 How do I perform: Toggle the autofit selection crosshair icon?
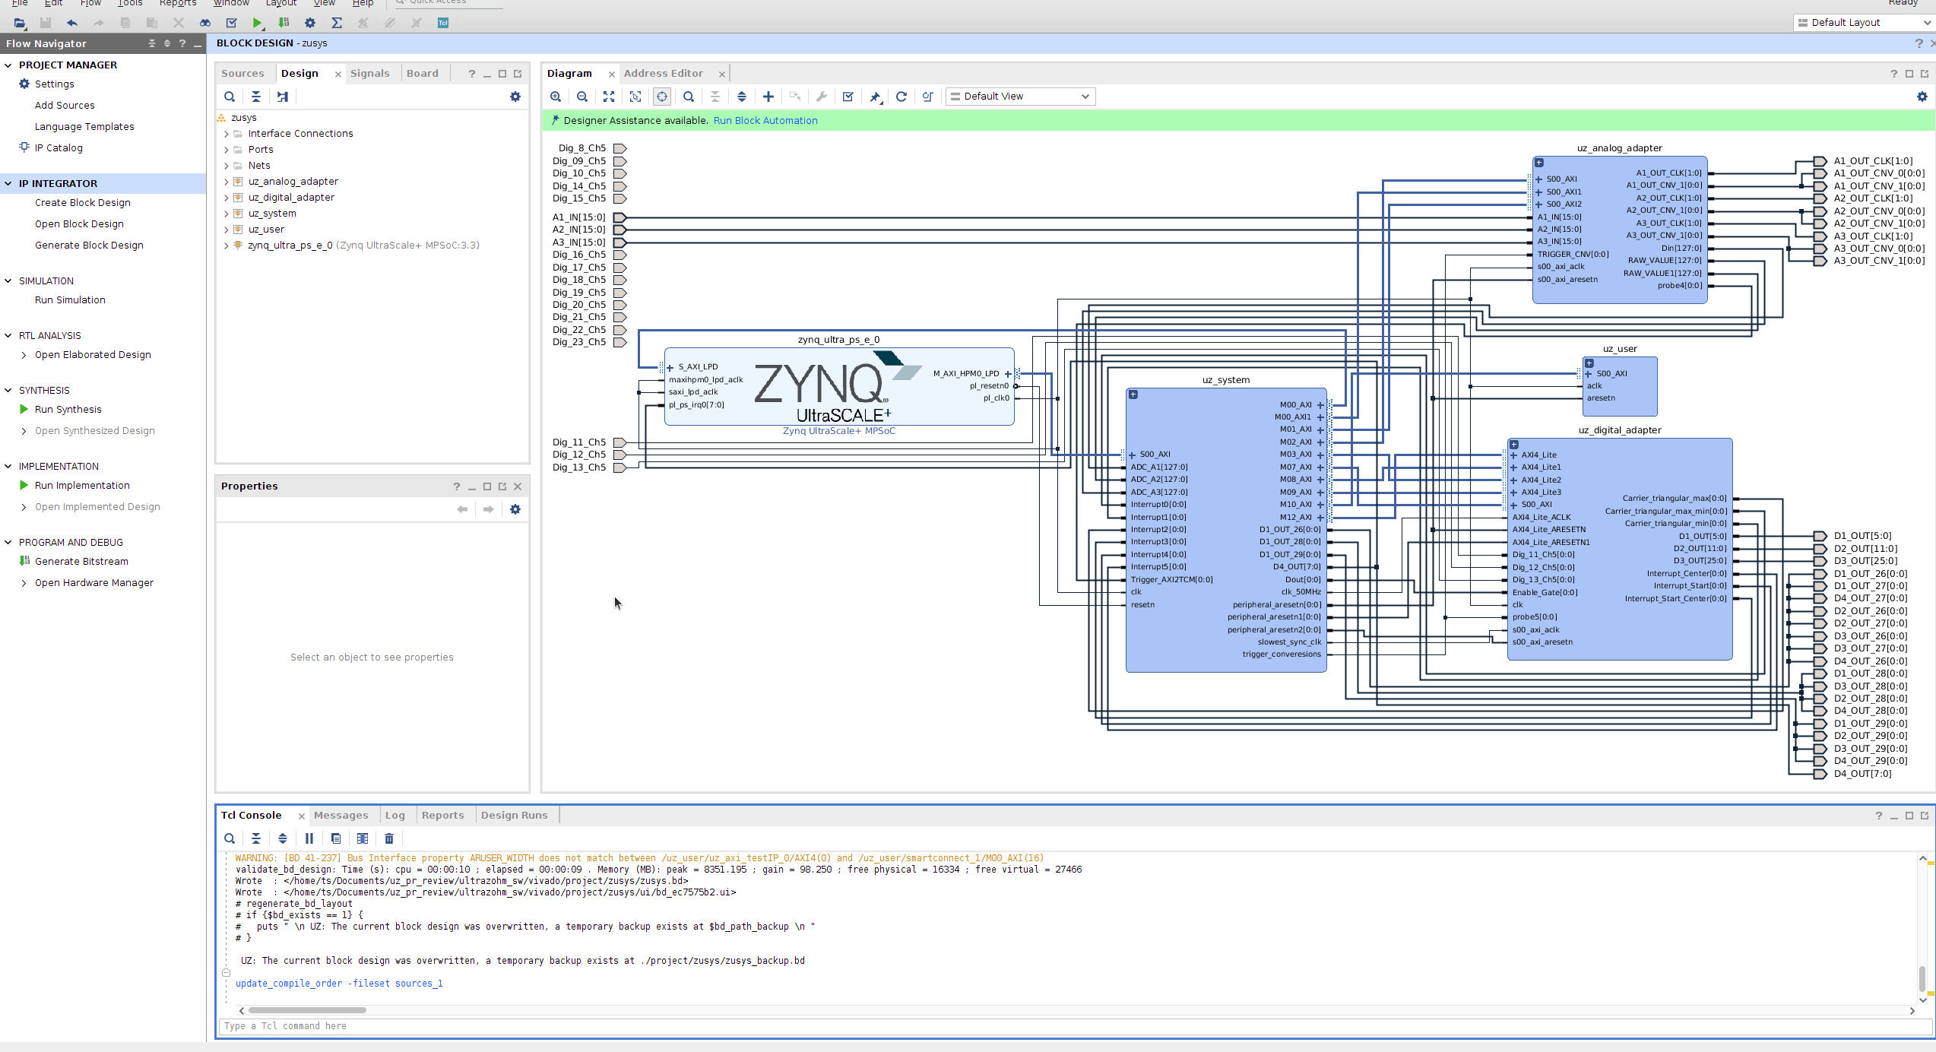point(662,97)
